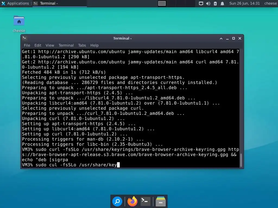Click the "Selecting previously unselected package curl." line

(x=83, y=108)
